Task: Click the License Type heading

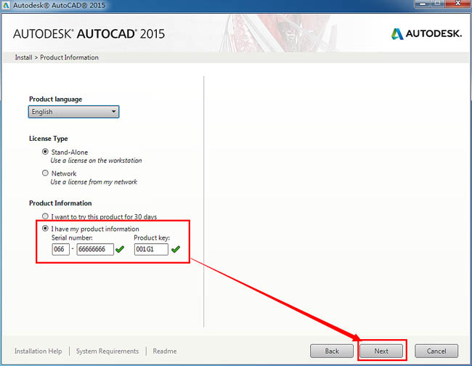Action: click(49, 139)
